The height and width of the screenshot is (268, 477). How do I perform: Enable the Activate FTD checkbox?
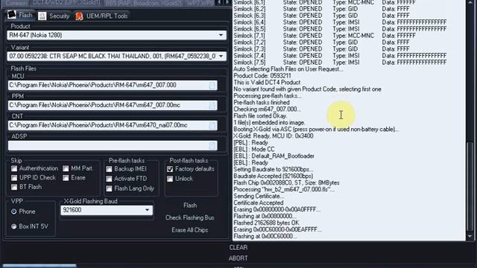(x=109, y=179)
